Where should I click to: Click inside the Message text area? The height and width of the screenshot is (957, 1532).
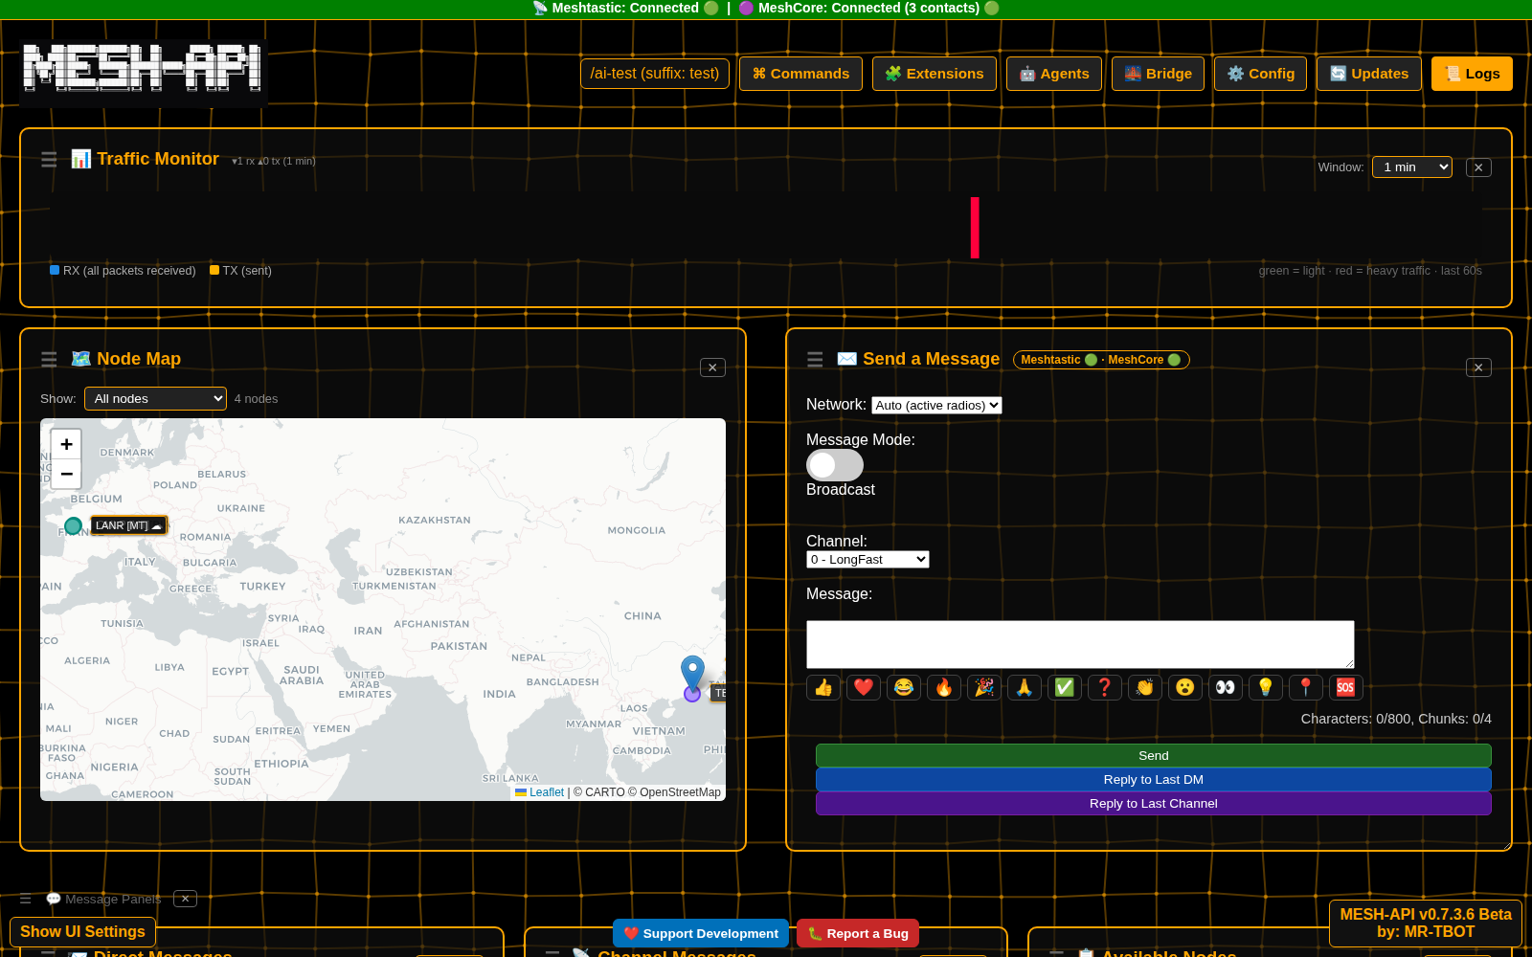pyautogui.click(x=1080, y=644)
